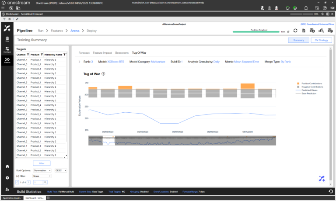
Task: Switch to the Beeswarm tab
Action: pos(122,52)
